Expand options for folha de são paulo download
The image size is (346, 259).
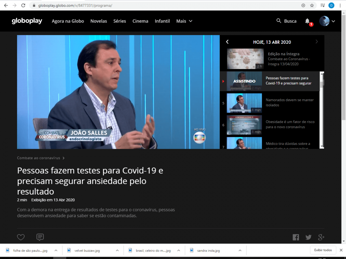[56, 250]
